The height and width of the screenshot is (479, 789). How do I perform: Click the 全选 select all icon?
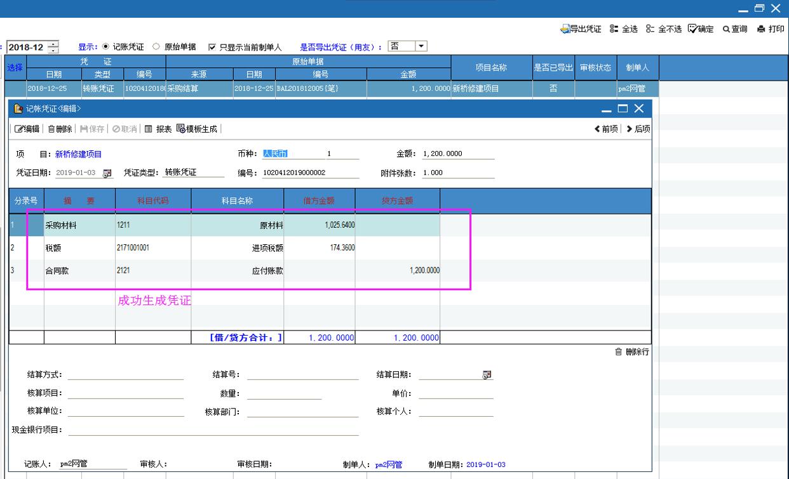pos(613,29)
